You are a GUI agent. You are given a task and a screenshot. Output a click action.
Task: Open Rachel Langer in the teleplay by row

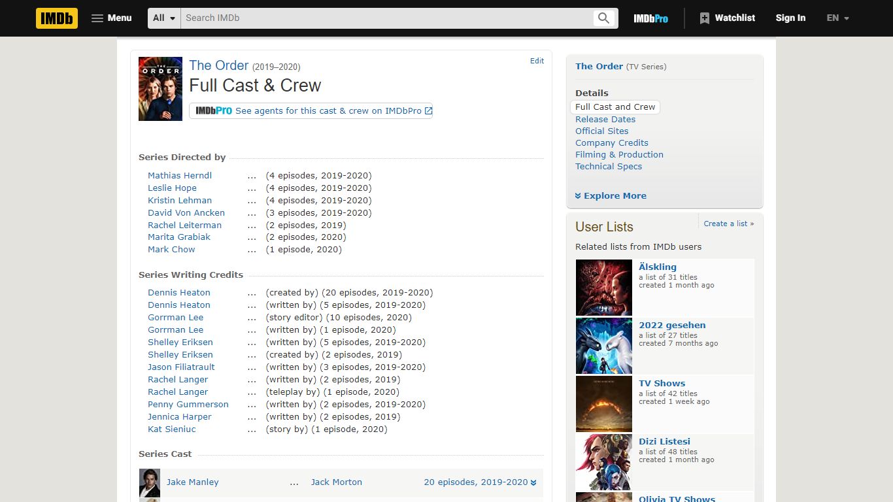point(178,392)
